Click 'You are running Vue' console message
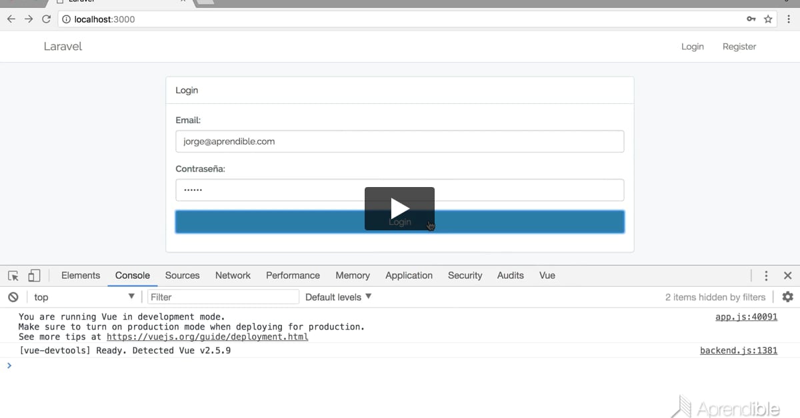The image size is (800, 418). (x=121, y=317)
